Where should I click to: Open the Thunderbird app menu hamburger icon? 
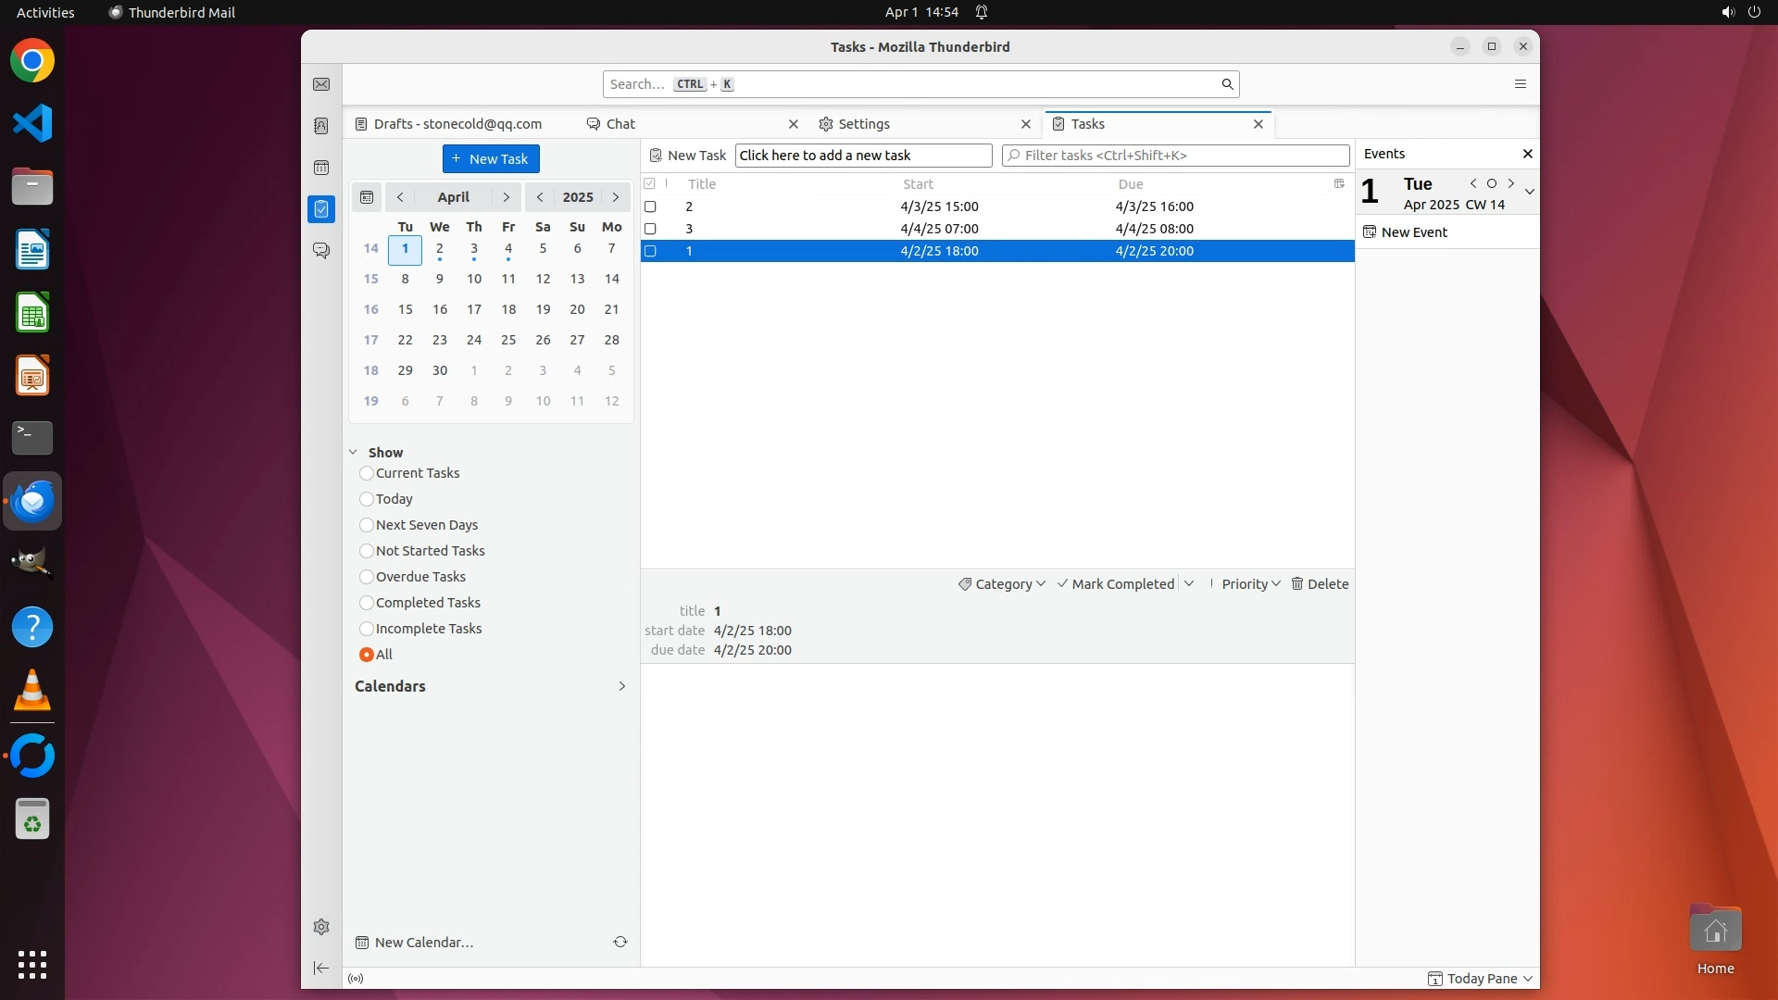pyautogui.click(x=1520, y=84)
